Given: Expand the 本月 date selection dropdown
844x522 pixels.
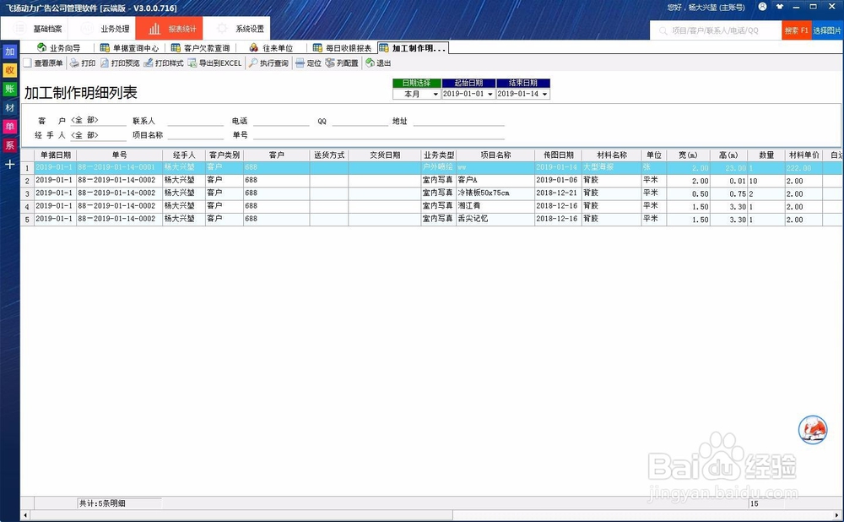Looking at the screenshot, I should (x=436, y=95).
